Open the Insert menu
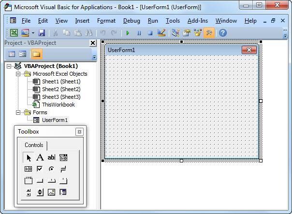The height and width of the screenshot is (214, 292). click(x=82, y=21)
